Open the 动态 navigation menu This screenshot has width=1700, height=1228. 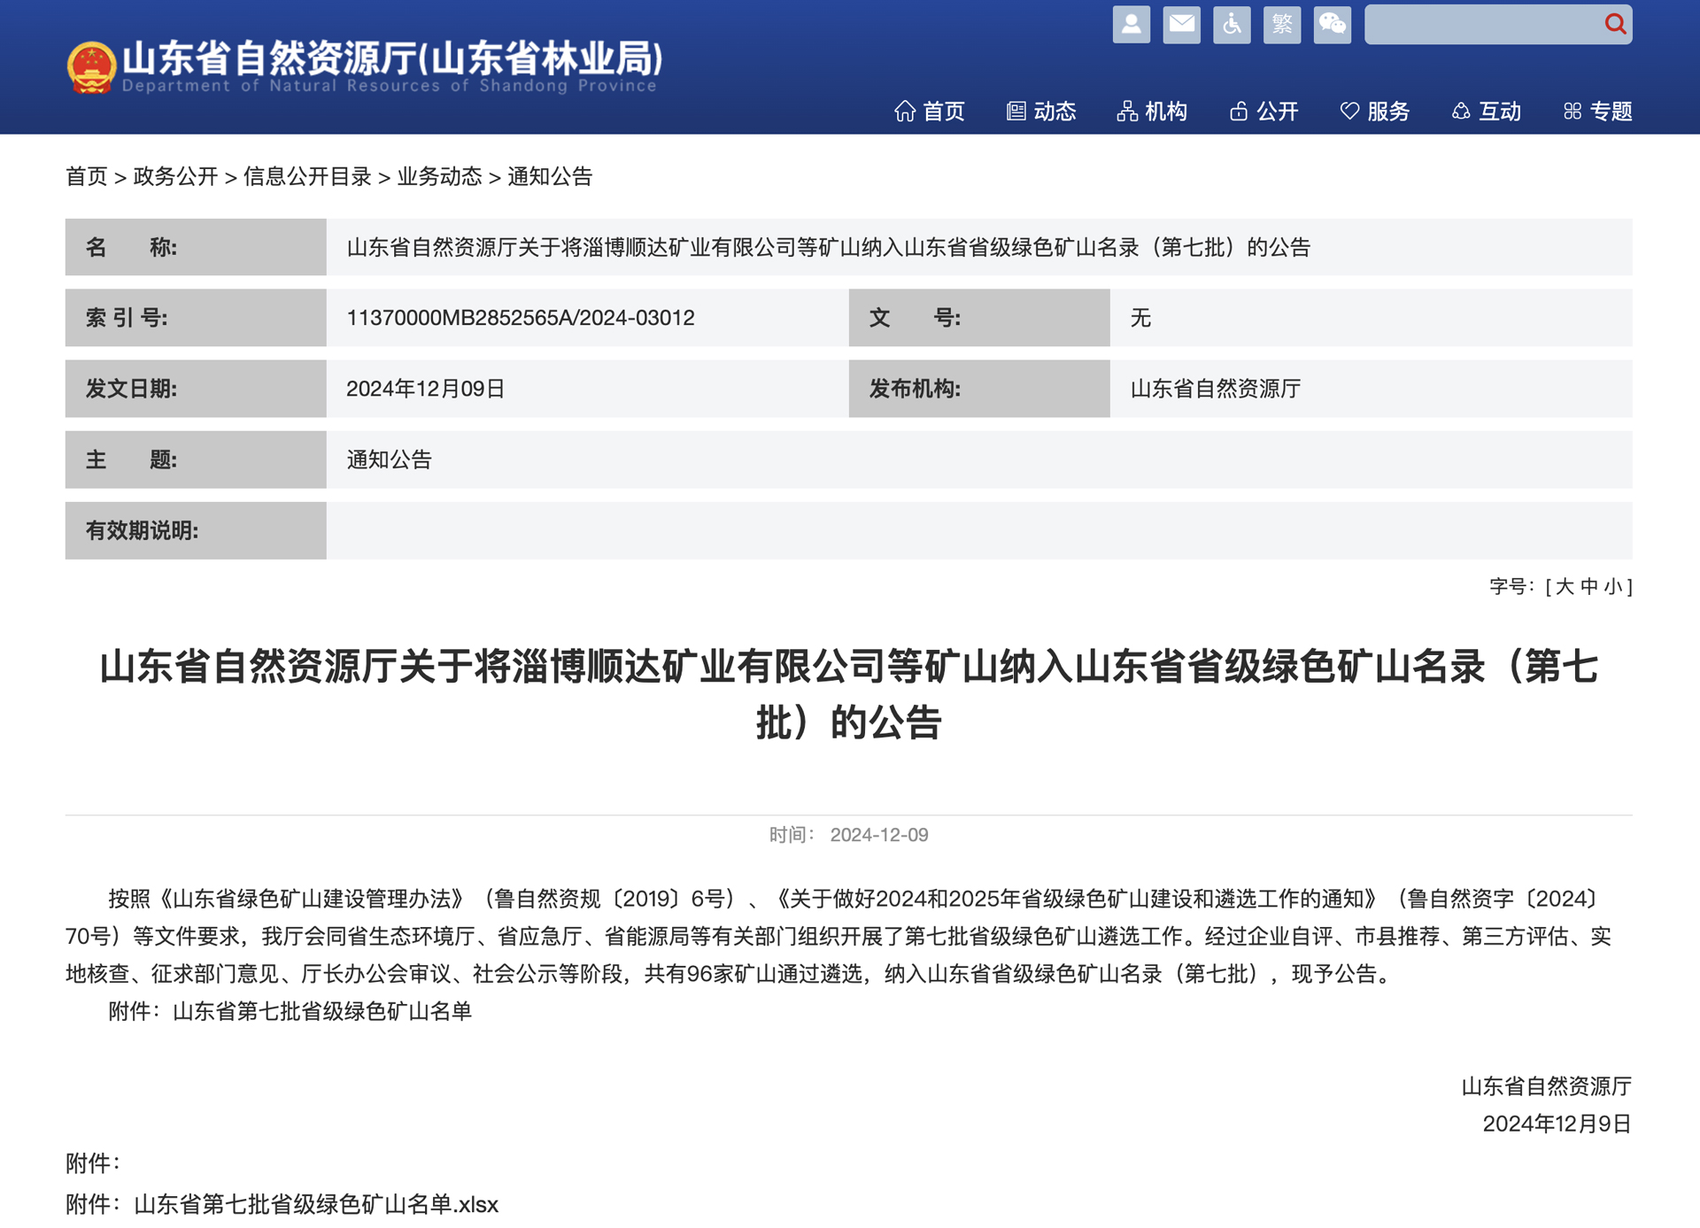1040,112
